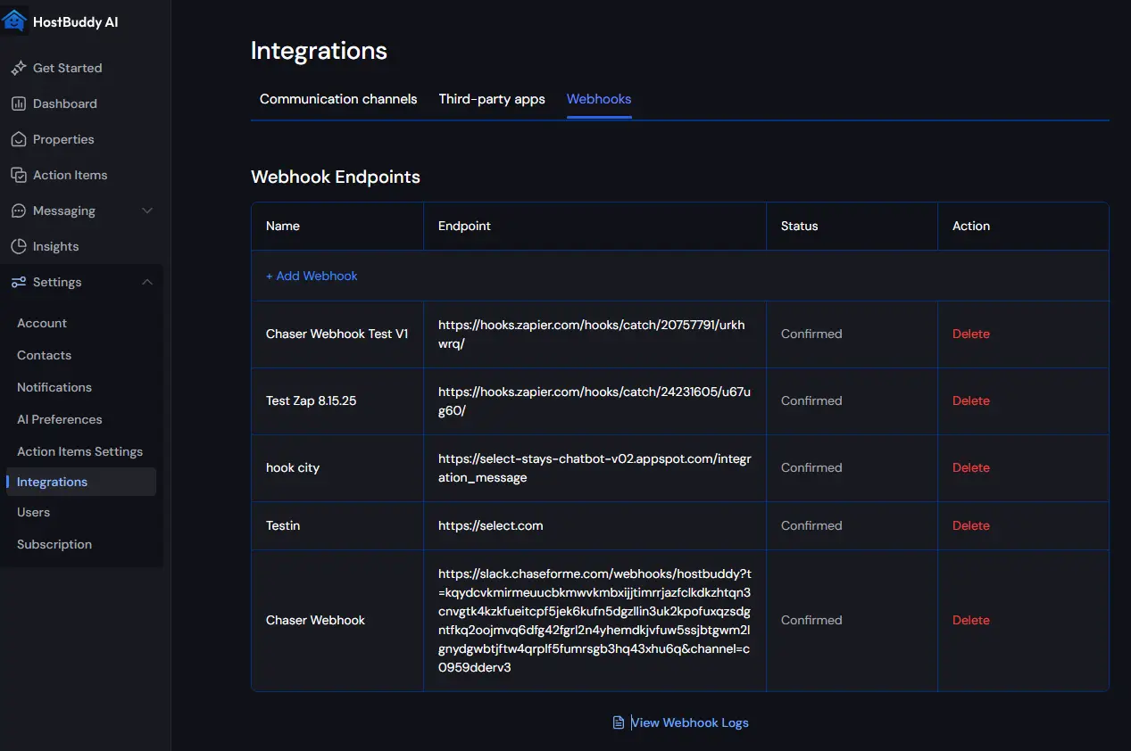Screen dimensions: 1131x751
Task: Open the Insights clock icon
Action: click(18, 246)
